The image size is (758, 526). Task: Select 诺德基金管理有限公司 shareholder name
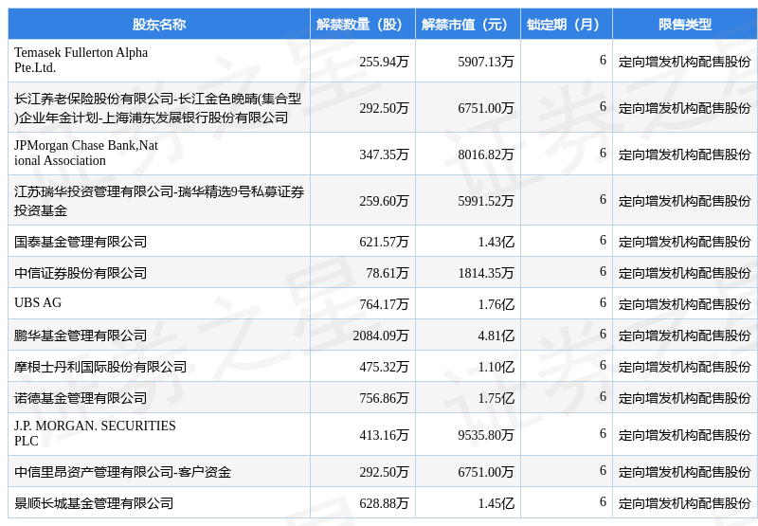coord(81,398)
